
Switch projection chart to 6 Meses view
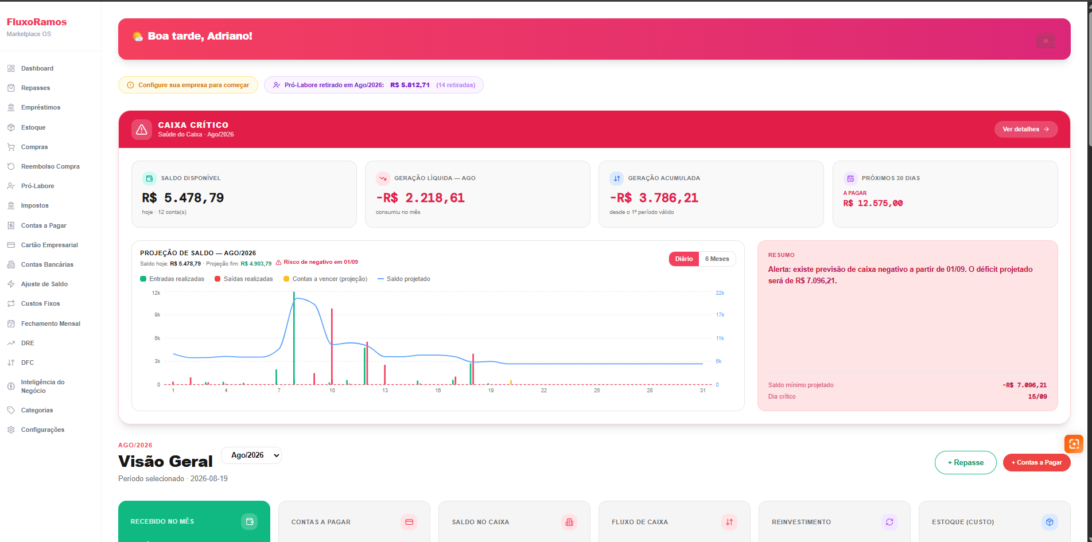click(x=717, y=259)
